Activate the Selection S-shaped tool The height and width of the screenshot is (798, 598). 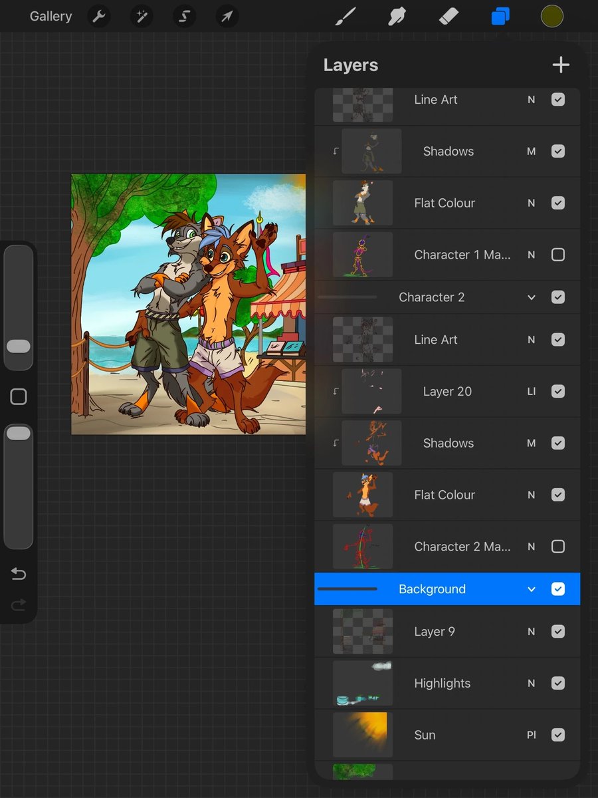tap(183, 17)
